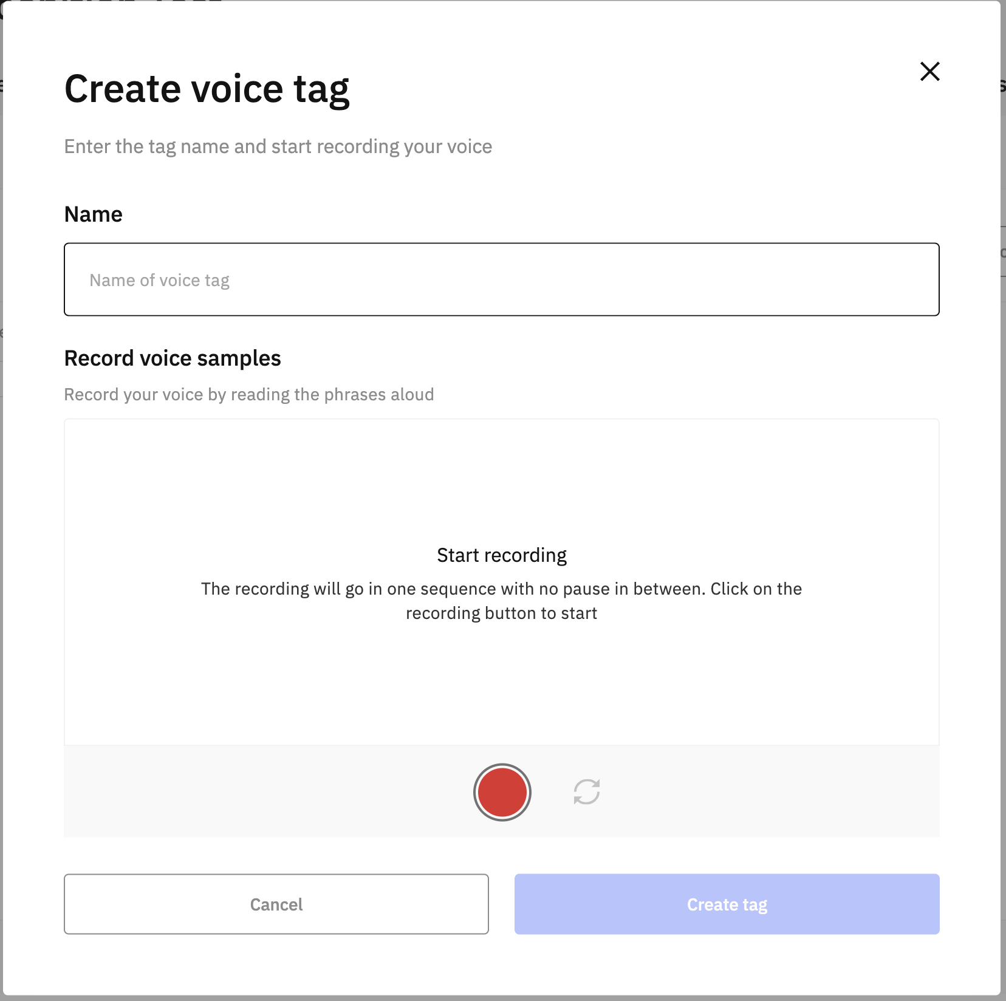Click the reset recording refresh icon
Viewport: 1006px width, 1001px height.
pyautogui.click(x=587, y=792)
